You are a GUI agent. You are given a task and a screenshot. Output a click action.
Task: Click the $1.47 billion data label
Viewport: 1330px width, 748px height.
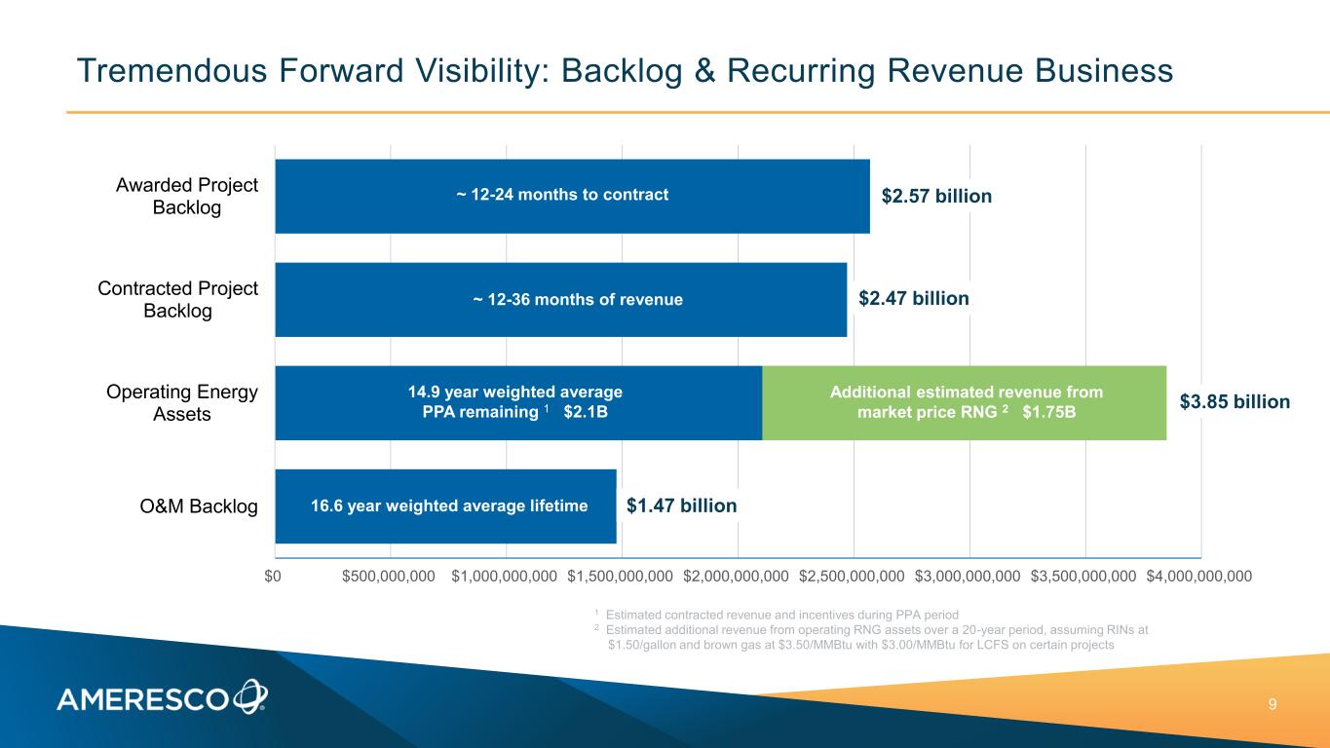[x=681, y=505]
